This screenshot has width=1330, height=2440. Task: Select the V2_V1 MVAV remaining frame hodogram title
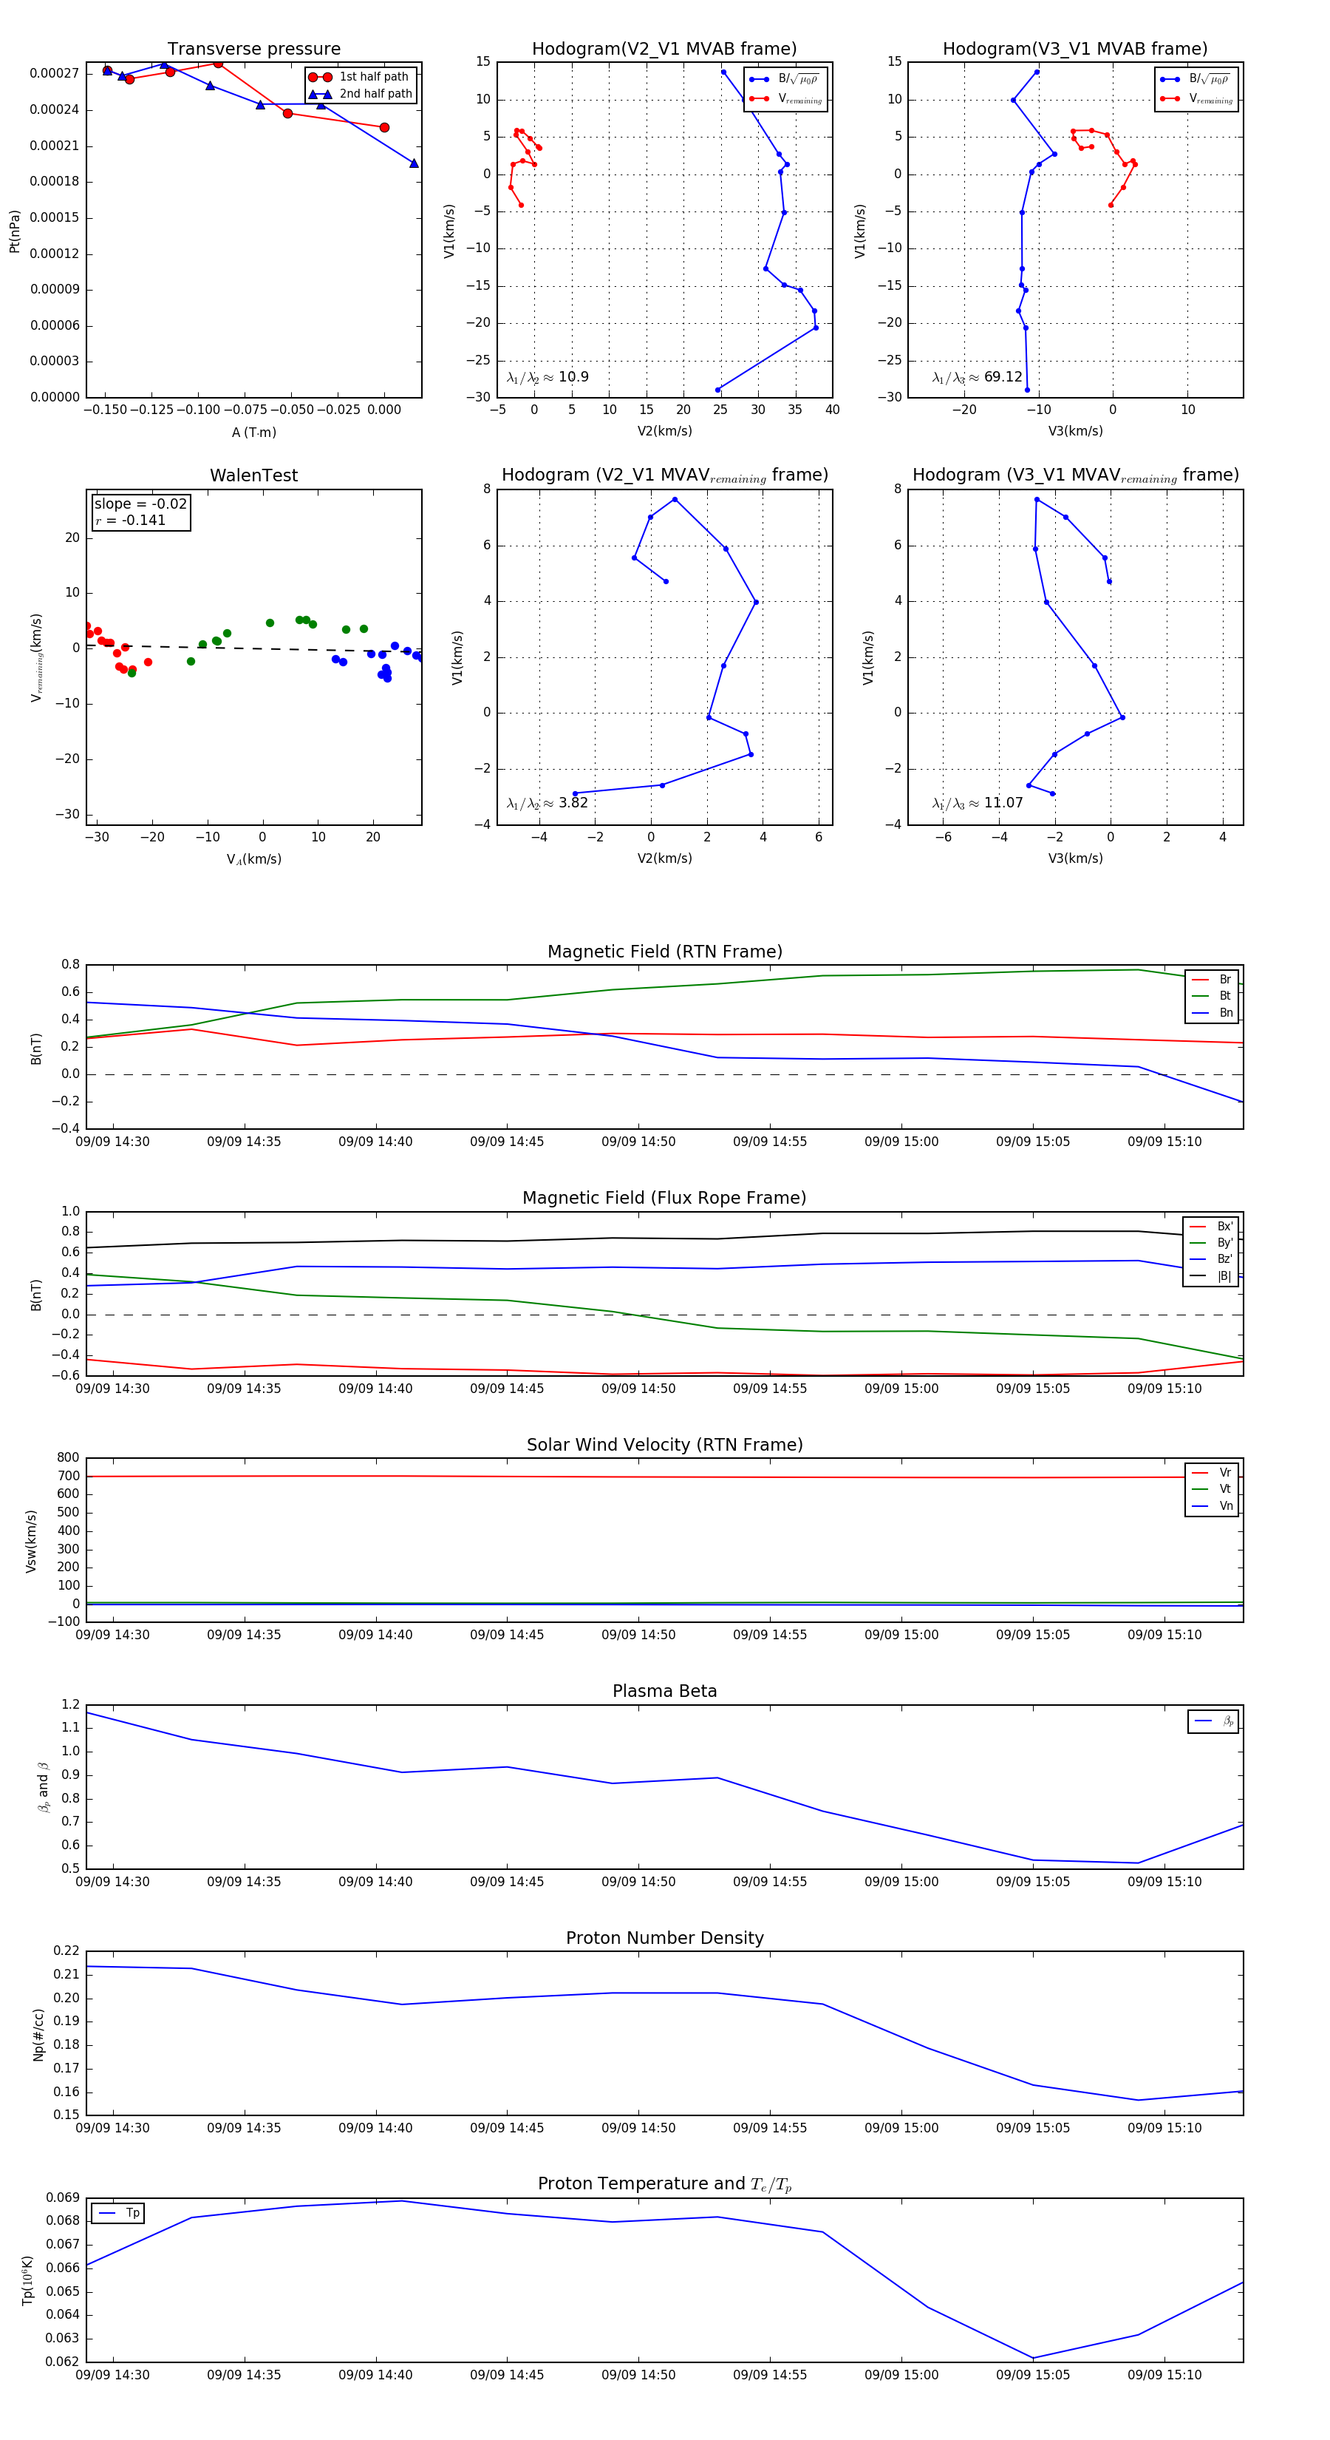pyautogui.click(x=664, y=475)
